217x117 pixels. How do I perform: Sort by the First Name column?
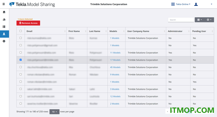click(77, 31)
